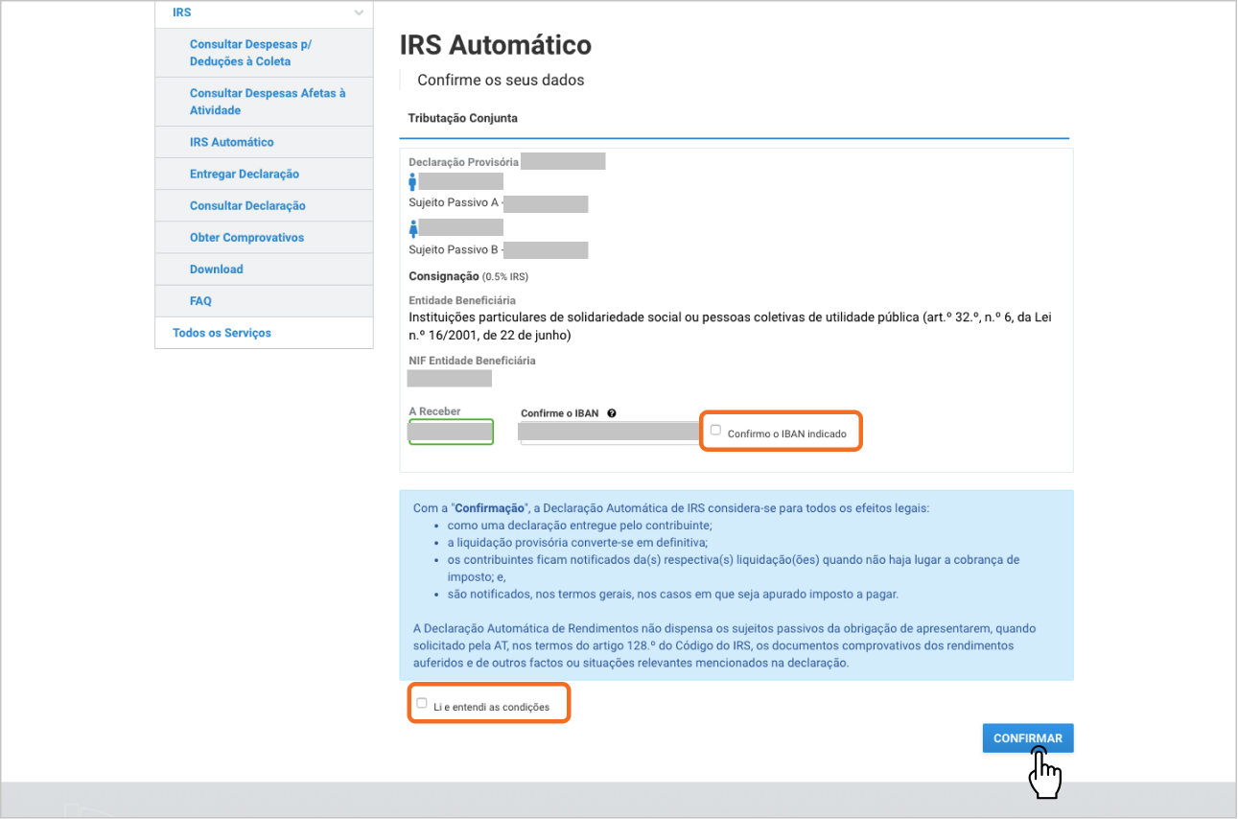Click the male icon above Sujeito Passivo A
Image resolution: width=1238 pixels, height=819 pixels.
pyautogui.click(x=413, y=182)
